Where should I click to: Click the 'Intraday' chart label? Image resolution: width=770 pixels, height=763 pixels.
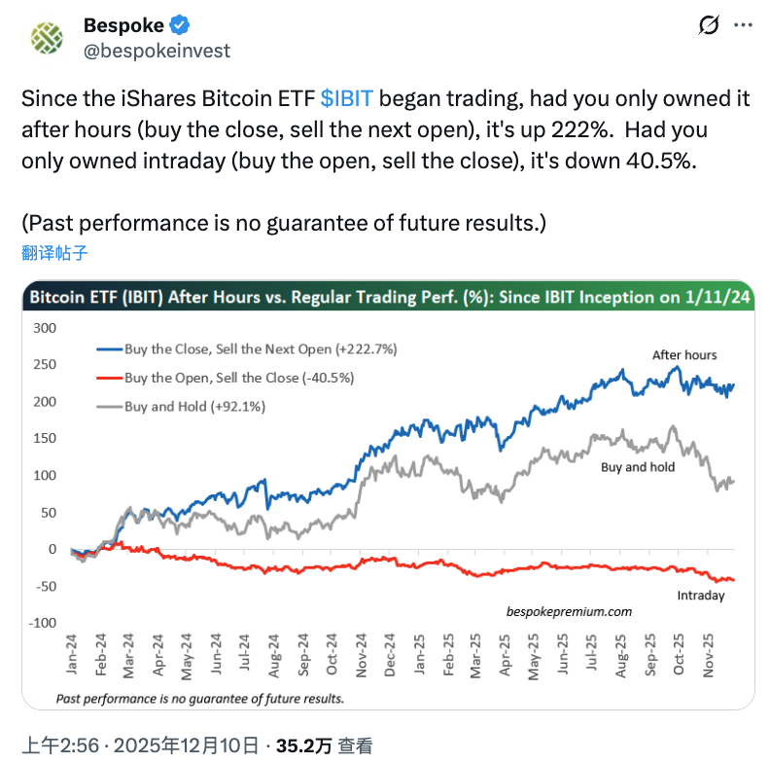[x=700, y=596]
